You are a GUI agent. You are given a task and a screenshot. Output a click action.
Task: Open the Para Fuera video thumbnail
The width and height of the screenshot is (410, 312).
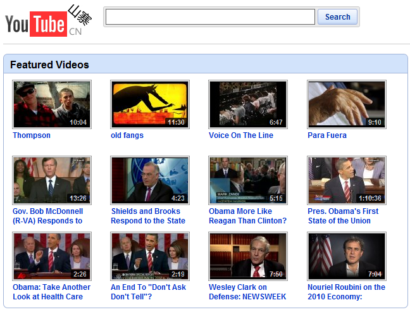pos(346,104)
